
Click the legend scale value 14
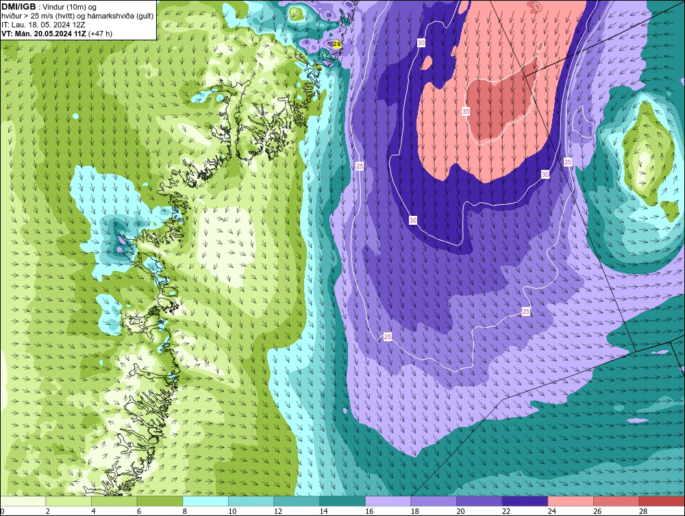click(x=324, y=511)
